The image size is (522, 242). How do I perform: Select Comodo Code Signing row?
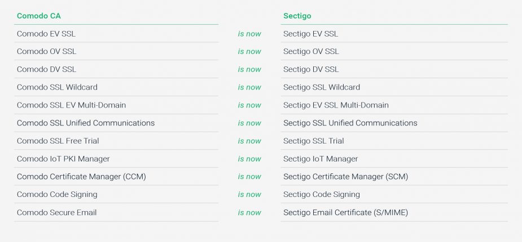[x=57, y=195]
